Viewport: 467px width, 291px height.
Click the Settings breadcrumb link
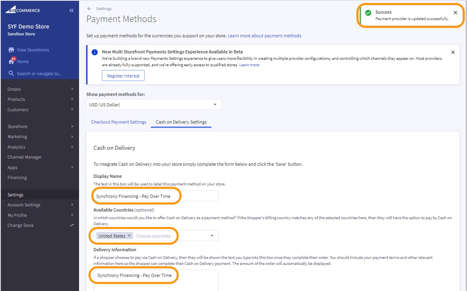[104, 9]
